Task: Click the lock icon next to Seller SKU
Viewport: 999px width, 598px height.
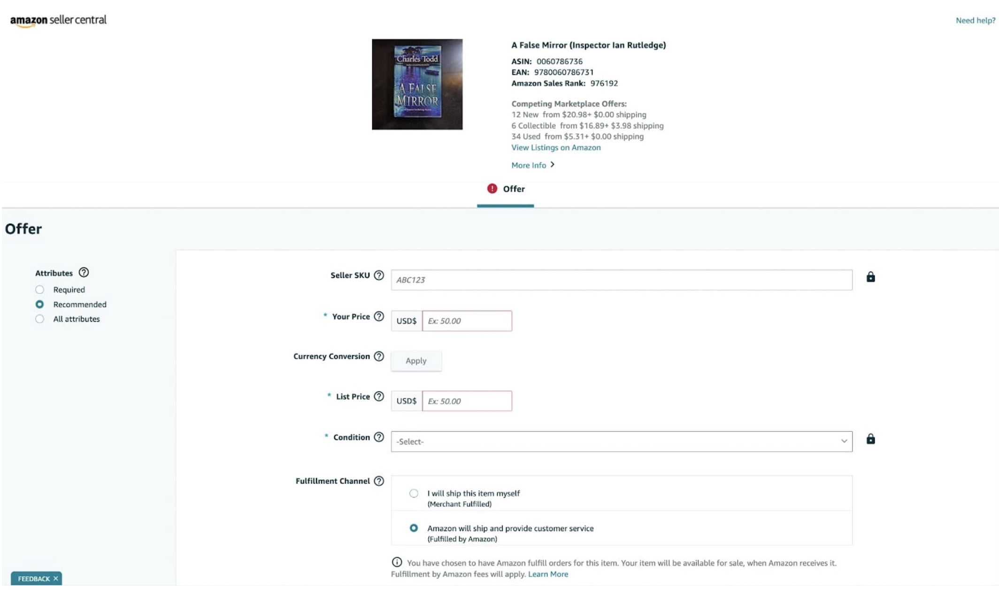Action: [x=870, y=276]
